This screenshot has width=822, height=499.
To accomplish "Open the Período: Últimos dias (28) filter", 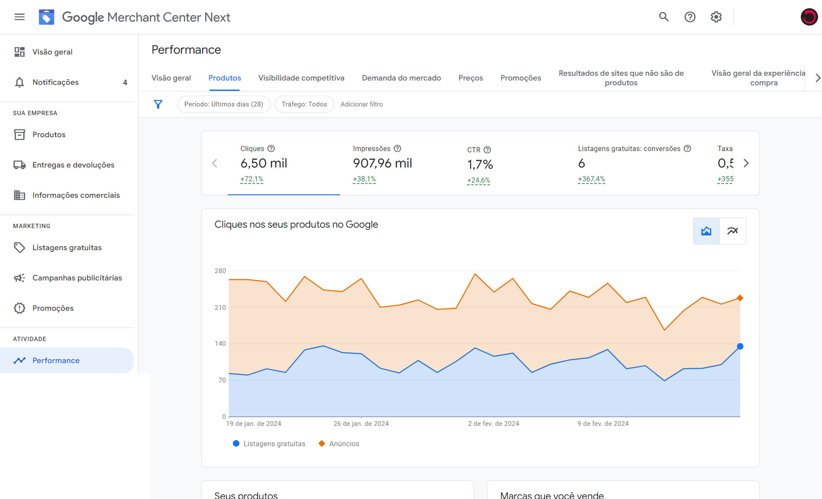I will (x=224, y=104).
